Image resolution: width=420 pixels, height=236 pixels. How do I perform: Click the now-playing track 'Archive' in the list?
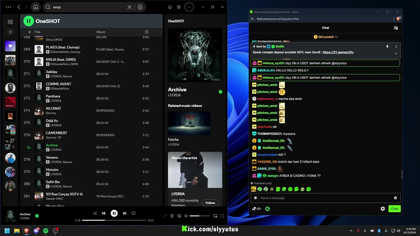coord(52,145)
